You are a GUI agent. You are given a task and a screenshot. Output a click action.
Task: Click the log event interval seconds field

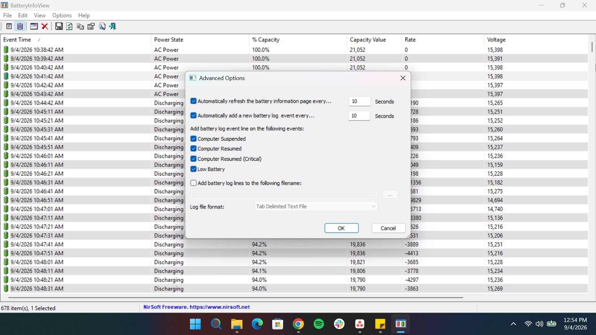click(x=359, y=116)
